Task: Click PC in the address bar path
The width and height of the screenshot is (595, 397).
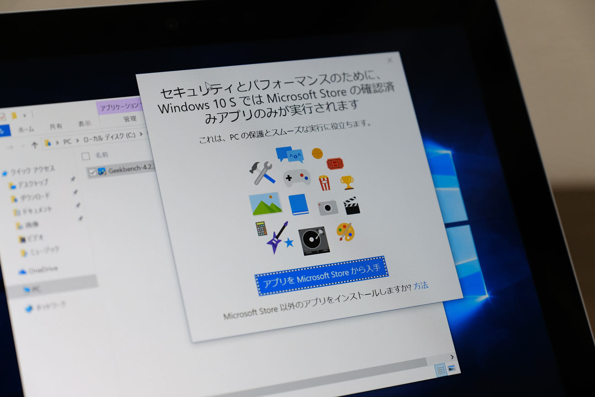Action: pos(67,141)
